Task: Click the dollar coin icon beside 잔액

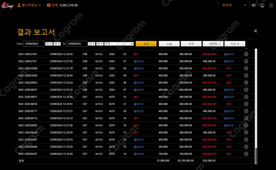Action: pyautogui.click(x=48, y=5)
